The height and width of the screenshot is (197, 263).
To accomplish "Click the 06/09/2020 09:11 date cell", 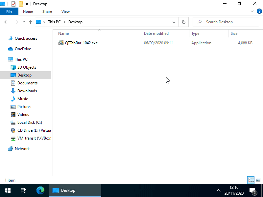I will 158,43.
